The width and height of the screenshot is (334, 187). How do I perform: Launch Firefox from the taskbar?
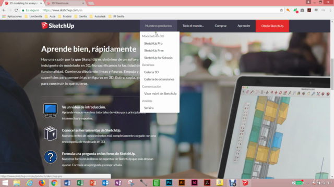point(42,183)
